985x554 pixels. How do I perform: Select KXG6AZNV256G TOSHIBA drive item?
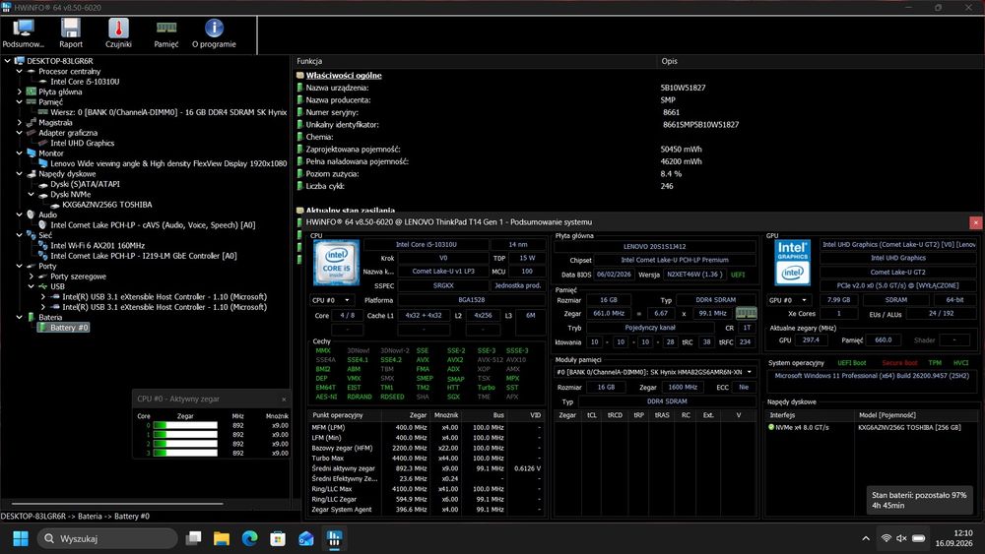point(106,205)
